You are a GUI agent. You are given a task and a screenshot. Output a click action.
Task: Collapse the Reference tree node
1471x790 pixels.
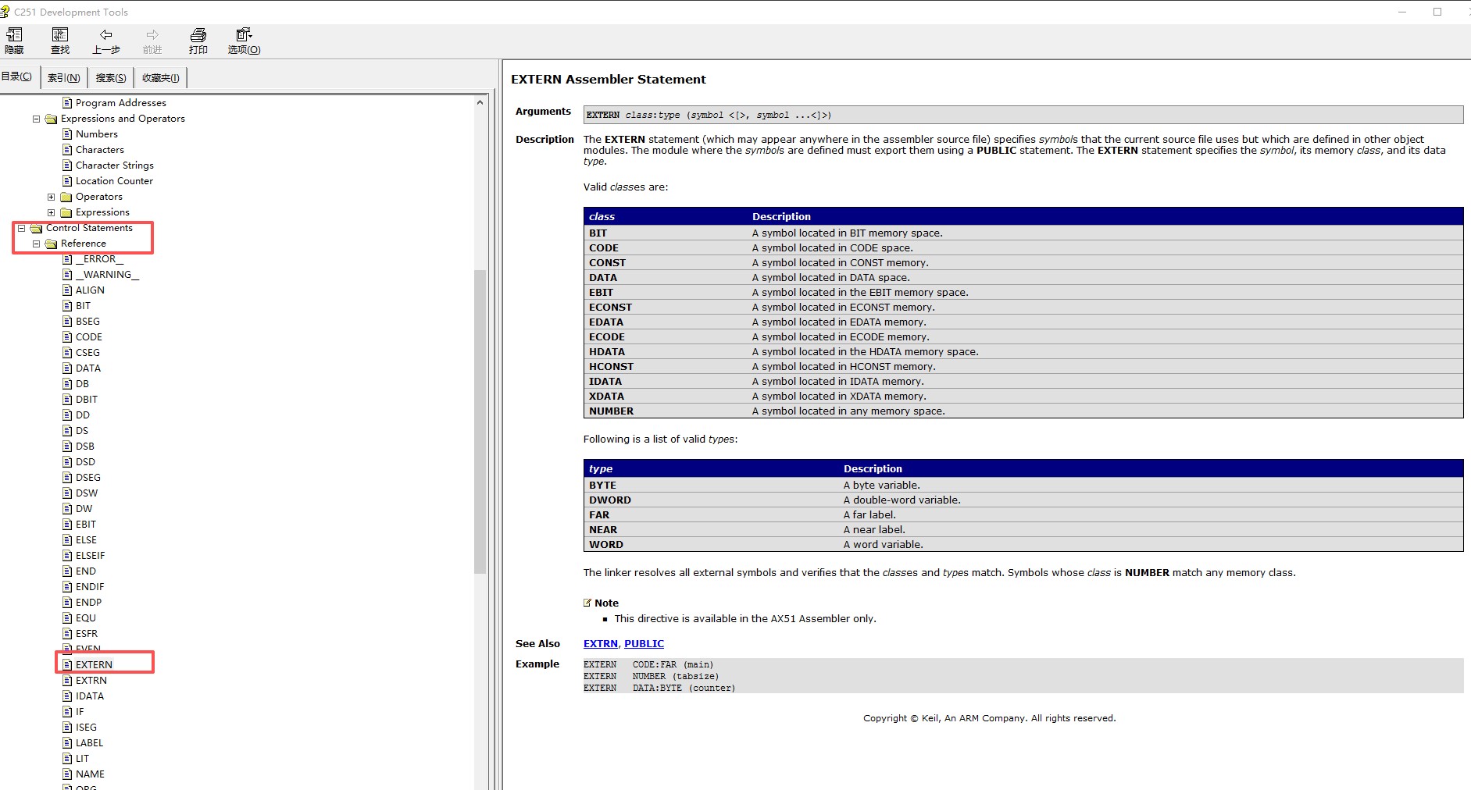[36, 244]
